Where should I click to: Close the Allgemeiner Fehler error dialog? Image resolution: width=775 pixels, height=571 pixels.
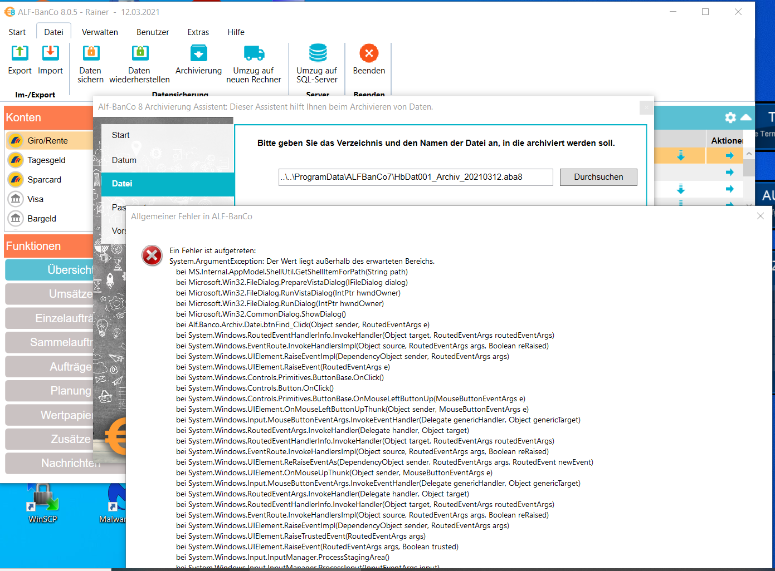pyautogui.click(x=761, y=216)
